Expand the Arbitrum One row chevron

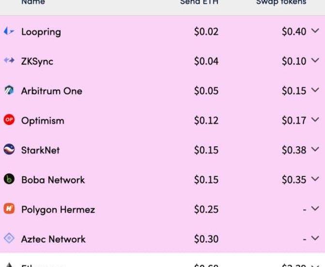(x=315, y=90)
